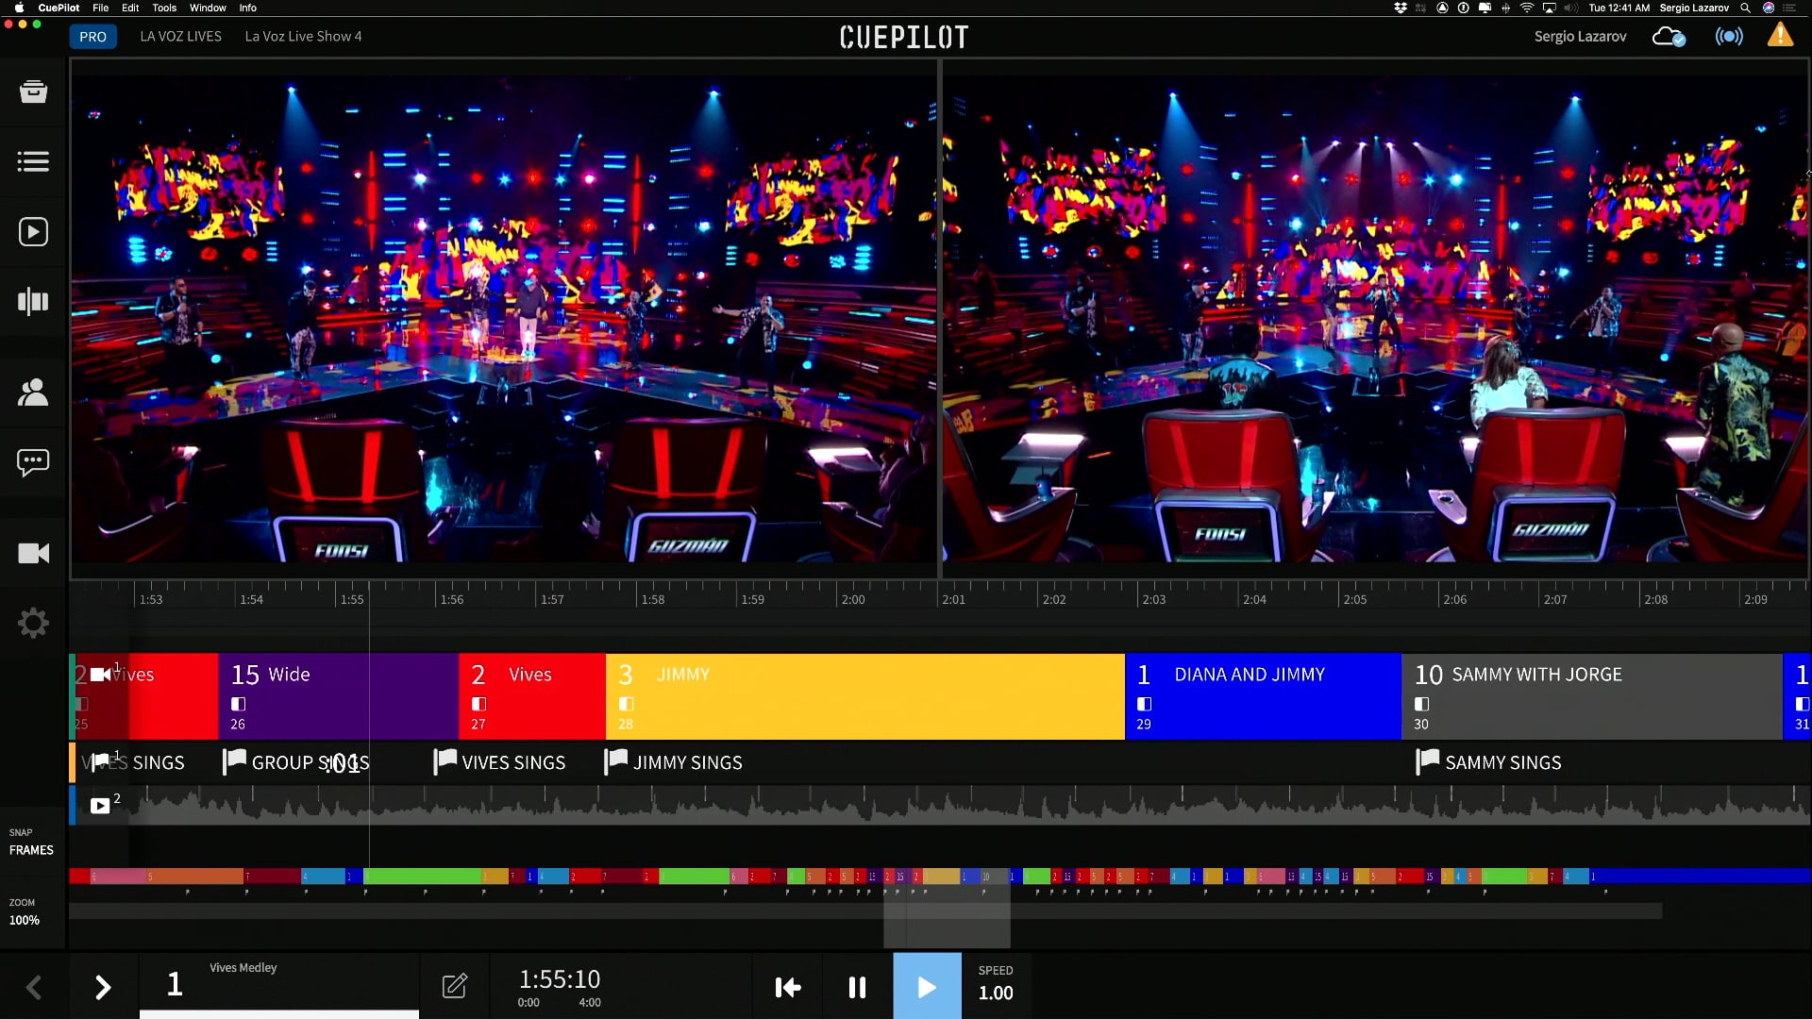Screen dimensions: 1812x1019
Task: Pause playback with the pause button
Action: [857, 987]
